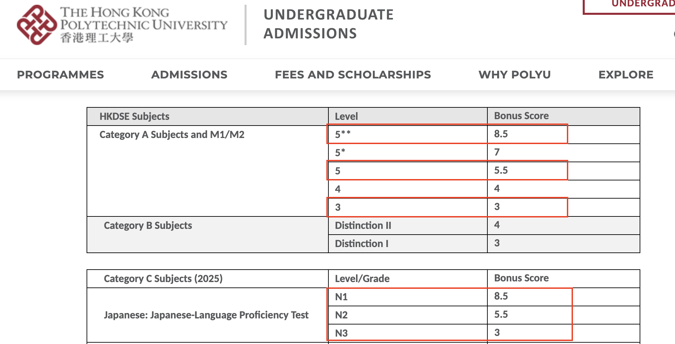Viewport: 675px width, 344px height.
Task: Click the Undergraduate Admissions heading
Action: (x=328, y=24)
